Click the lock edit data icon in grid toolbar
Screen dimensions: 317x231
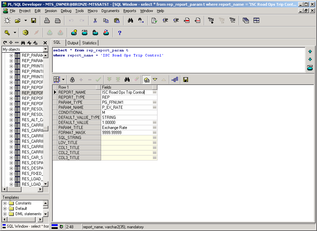click(x=72, y=80)
